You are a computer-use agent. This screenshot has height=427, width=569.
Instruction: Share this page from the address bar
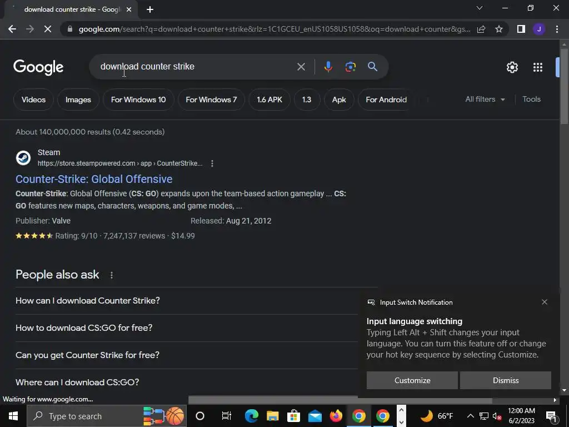(481, 29)
